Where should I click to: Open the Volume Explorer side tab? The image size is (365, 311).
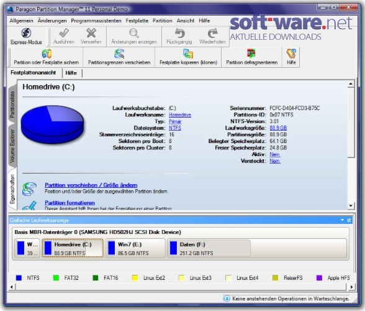pyautogui.click(x=12, y=146)
